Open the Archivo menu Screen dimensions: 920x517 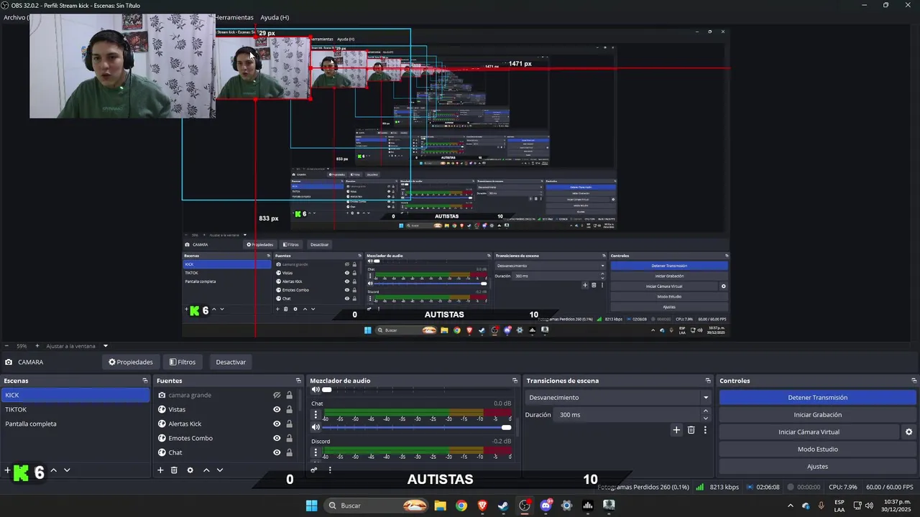click(x=15, y=17)
